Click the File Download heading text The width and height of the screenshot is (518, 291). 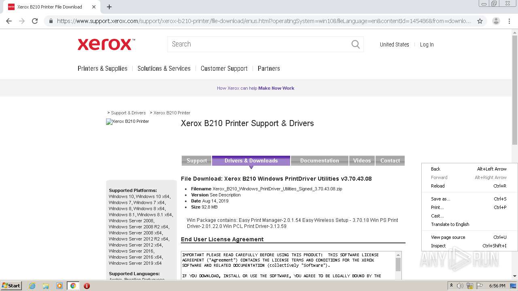tap(276, 179)
